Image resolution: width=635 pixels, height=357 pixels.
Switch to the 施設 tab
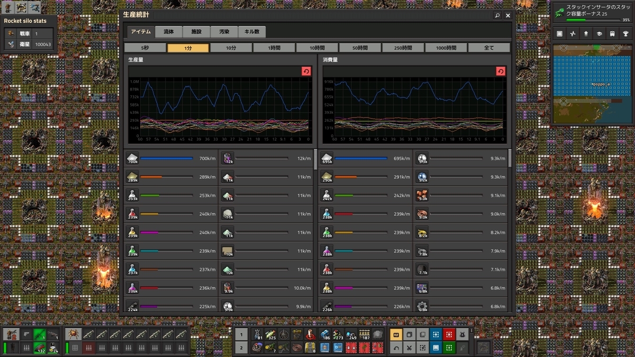point(196,32)
